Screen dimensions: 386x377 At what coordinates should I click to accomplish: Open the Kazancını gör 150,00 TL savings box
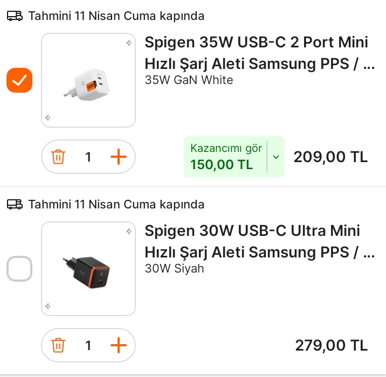pyautogui.click(x=225, y=157)
